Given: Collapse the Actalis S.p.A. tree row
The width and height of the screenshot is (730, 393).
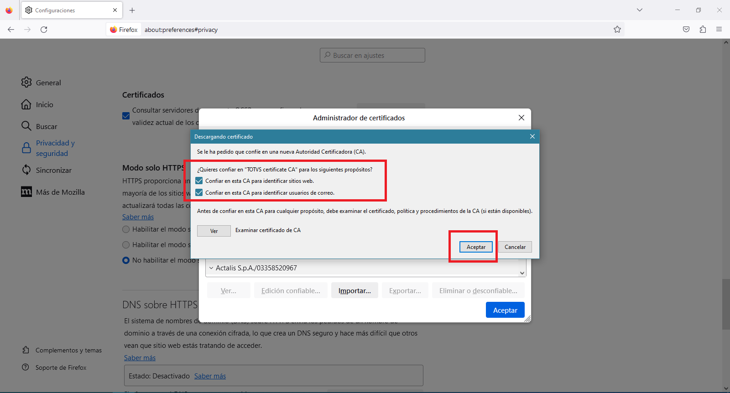Looking at the screenshot, I should (211, 268).
